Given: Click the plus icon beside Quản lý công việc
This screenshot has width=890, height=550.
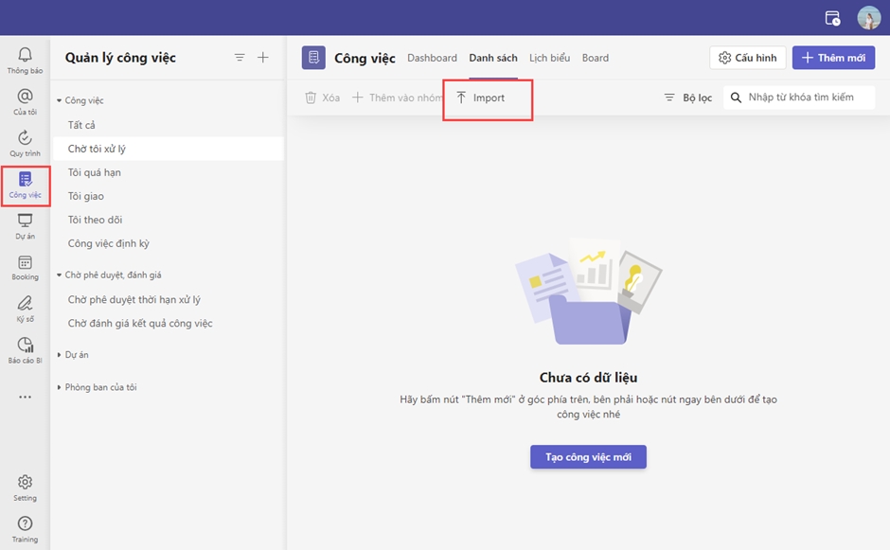Looking at the screenshot, I should click(x=263, y=58).
